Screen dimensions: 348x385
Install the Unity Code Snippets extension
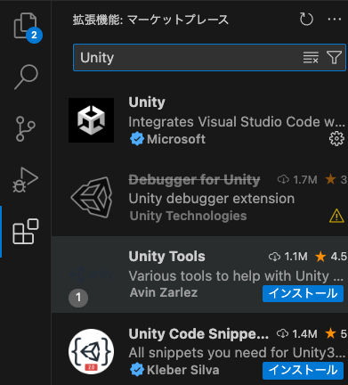303,371
